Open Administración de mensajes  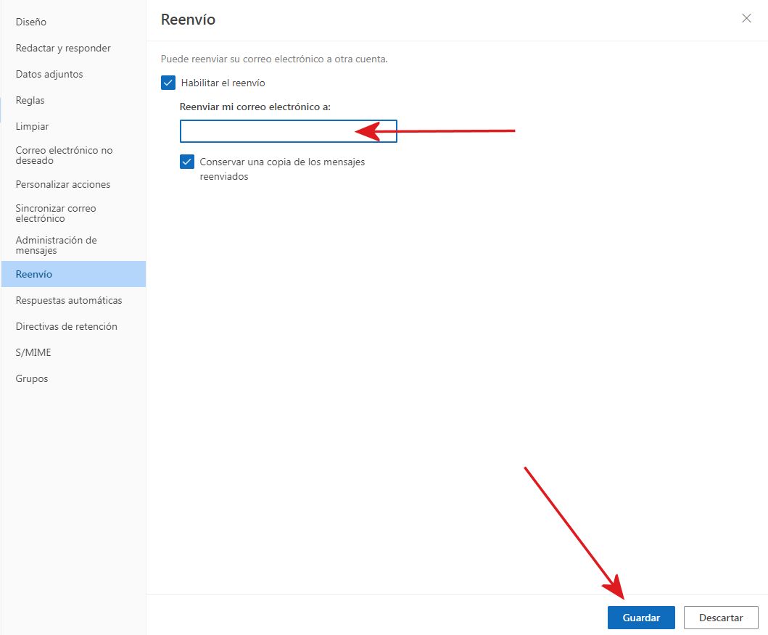73,245
